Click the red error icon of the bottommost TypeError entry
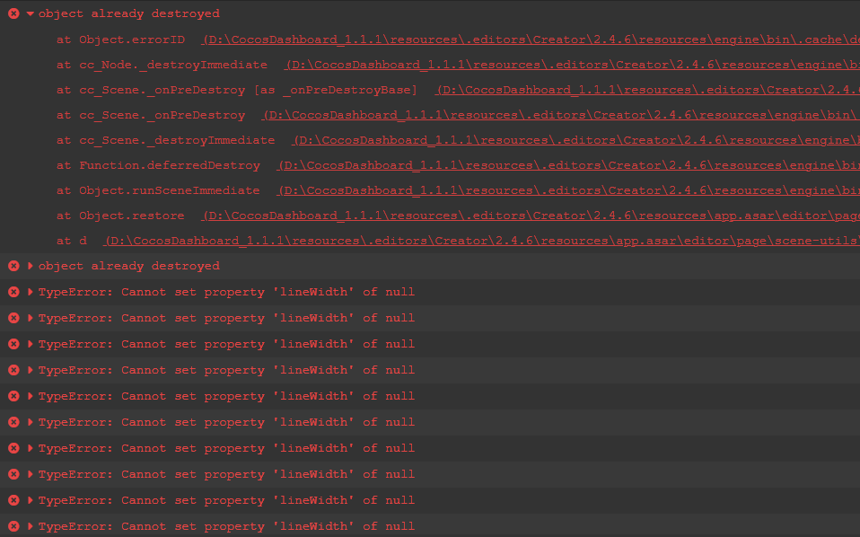This screenshot has height=537, width=860. pos(13,526)
